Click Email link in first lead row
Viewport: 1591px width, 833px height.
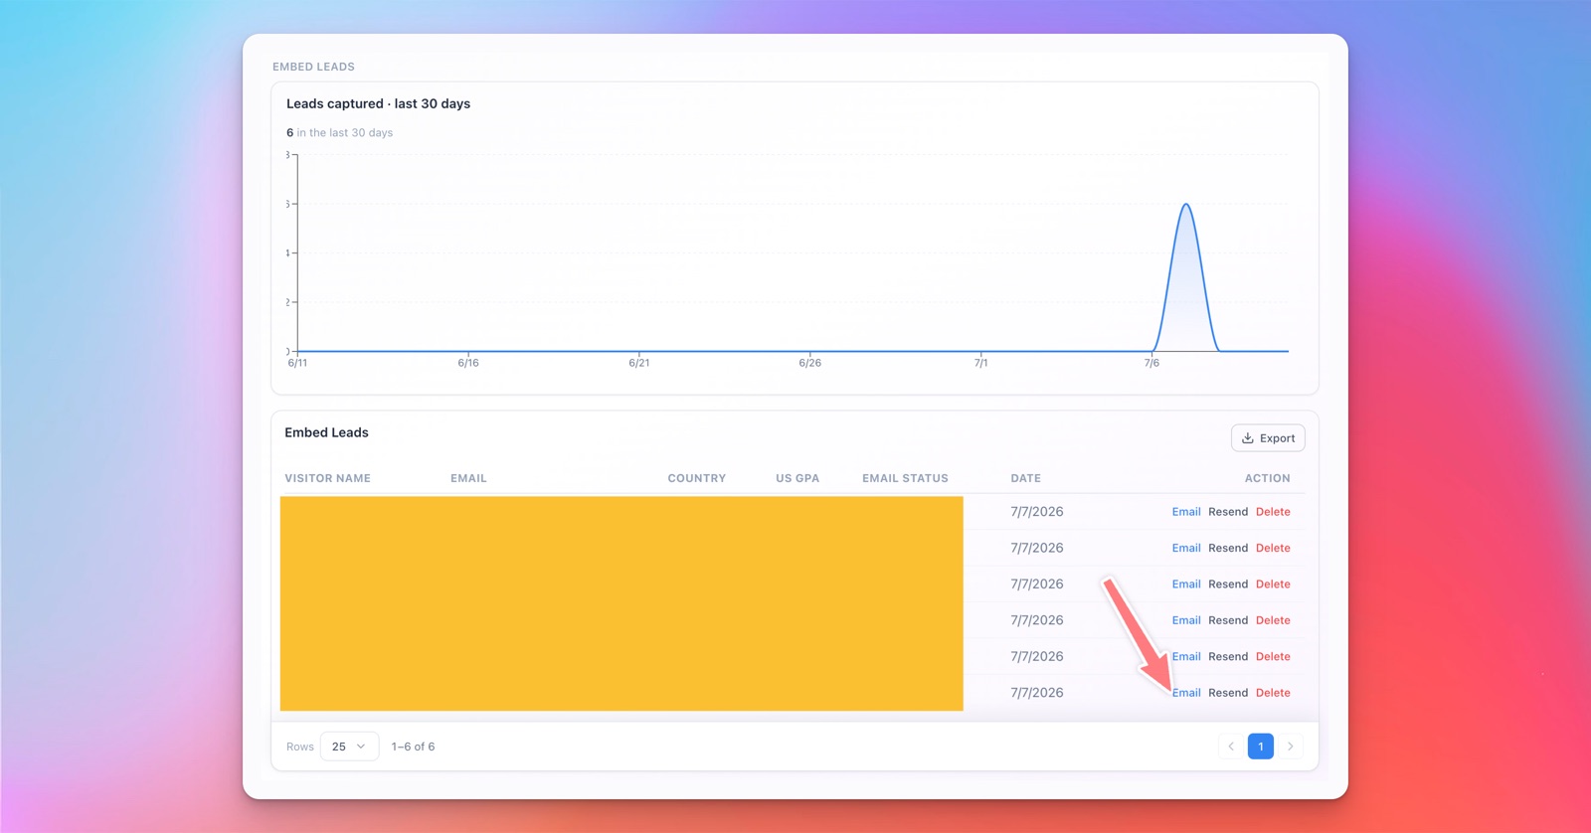(1186, 512)
